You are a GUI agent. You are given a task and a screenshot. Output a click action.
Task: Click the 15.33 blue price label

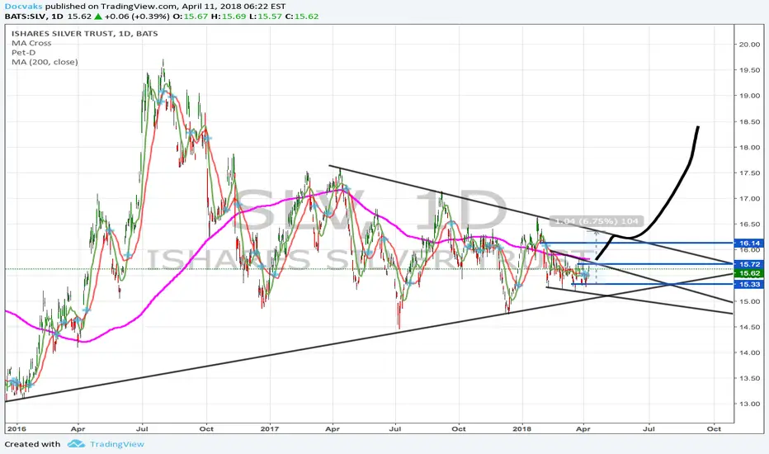tap(749, 284)
